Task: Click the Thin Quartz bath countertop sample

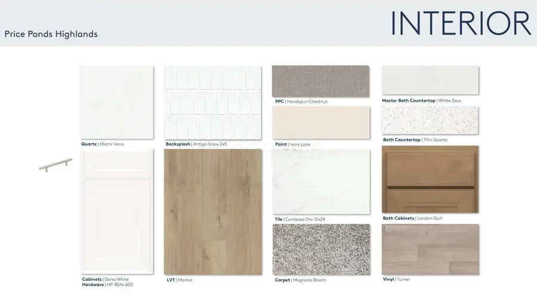Action: 430,121
